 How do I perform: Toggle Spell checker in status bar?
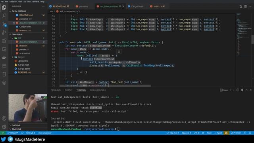218,133
